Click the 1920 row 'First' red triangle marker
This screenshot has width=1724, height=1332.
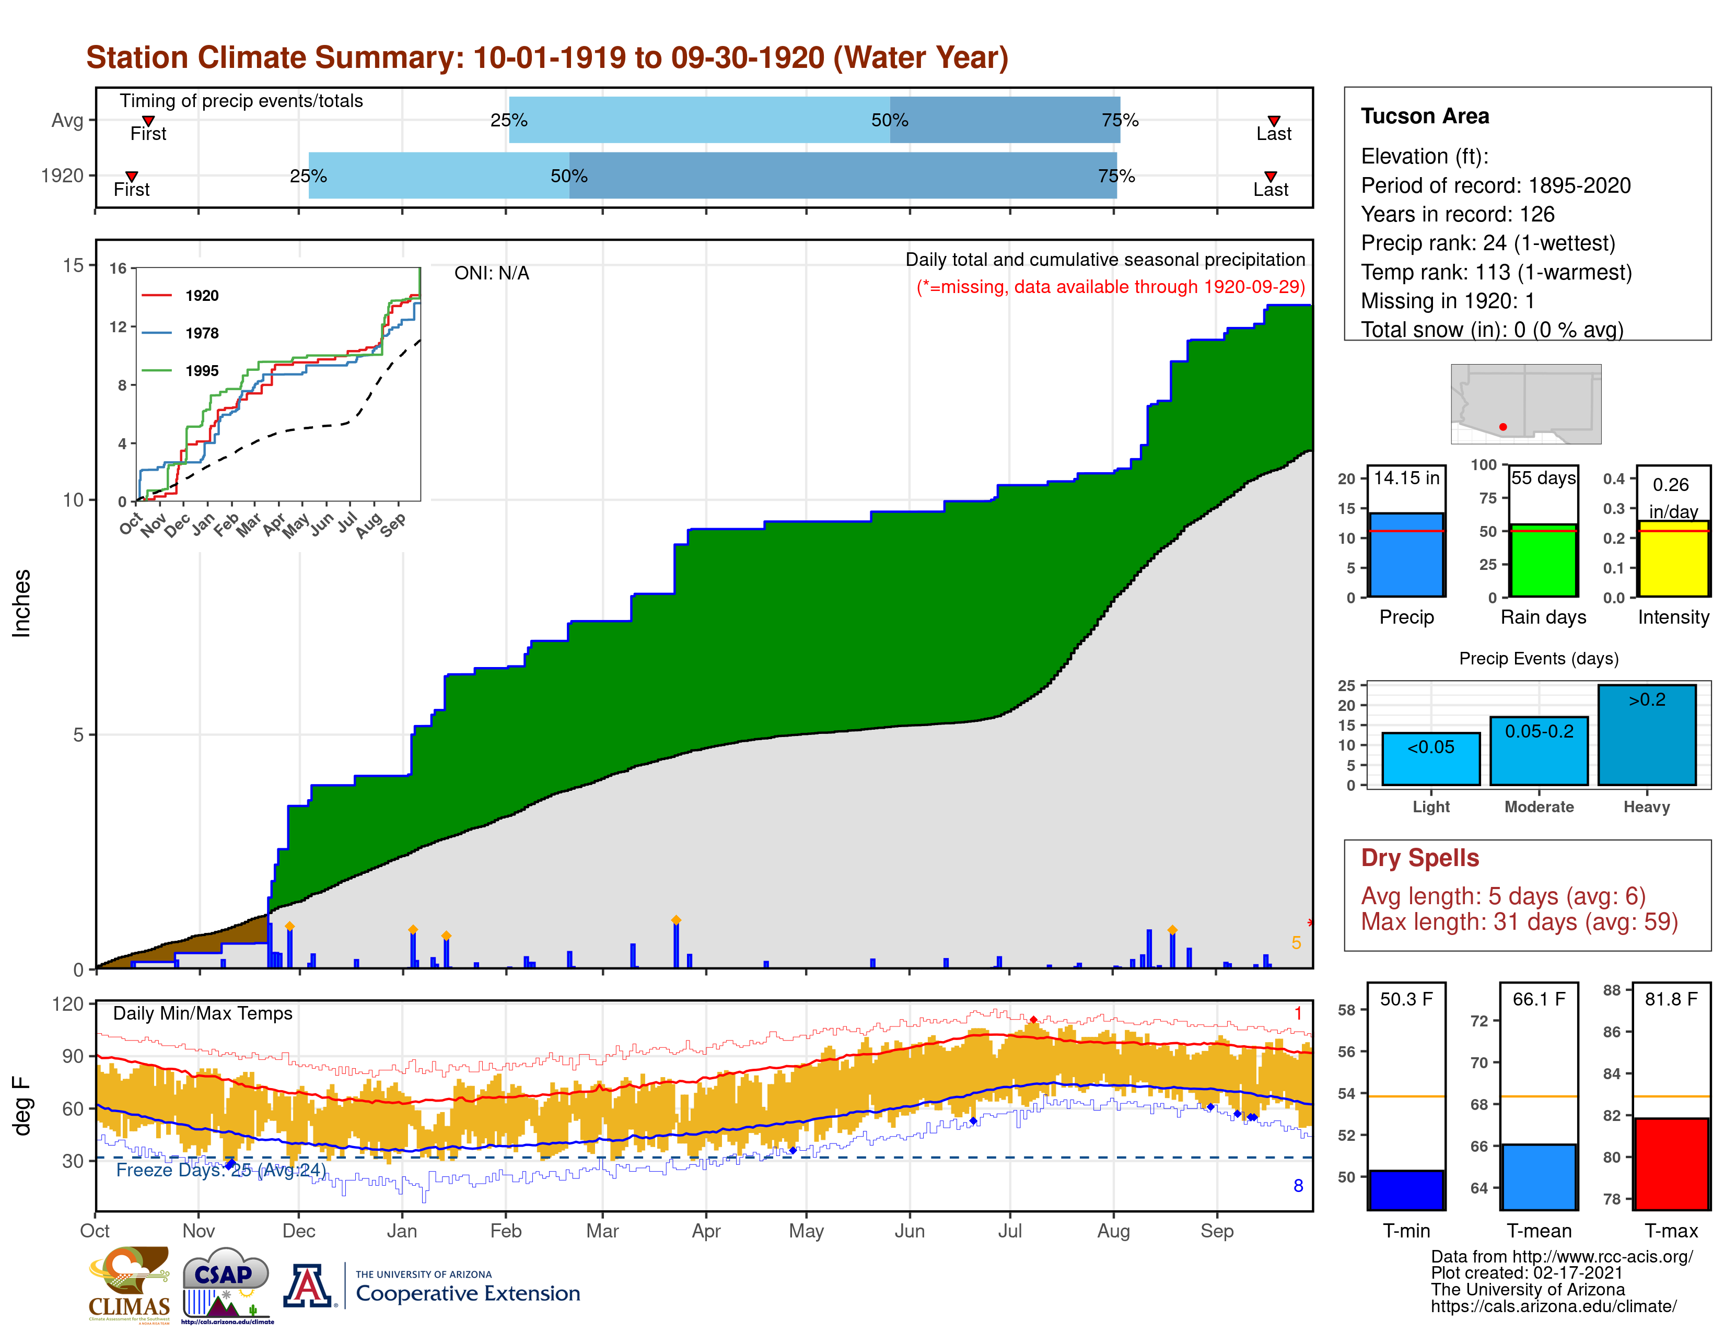tap(132, 176)
